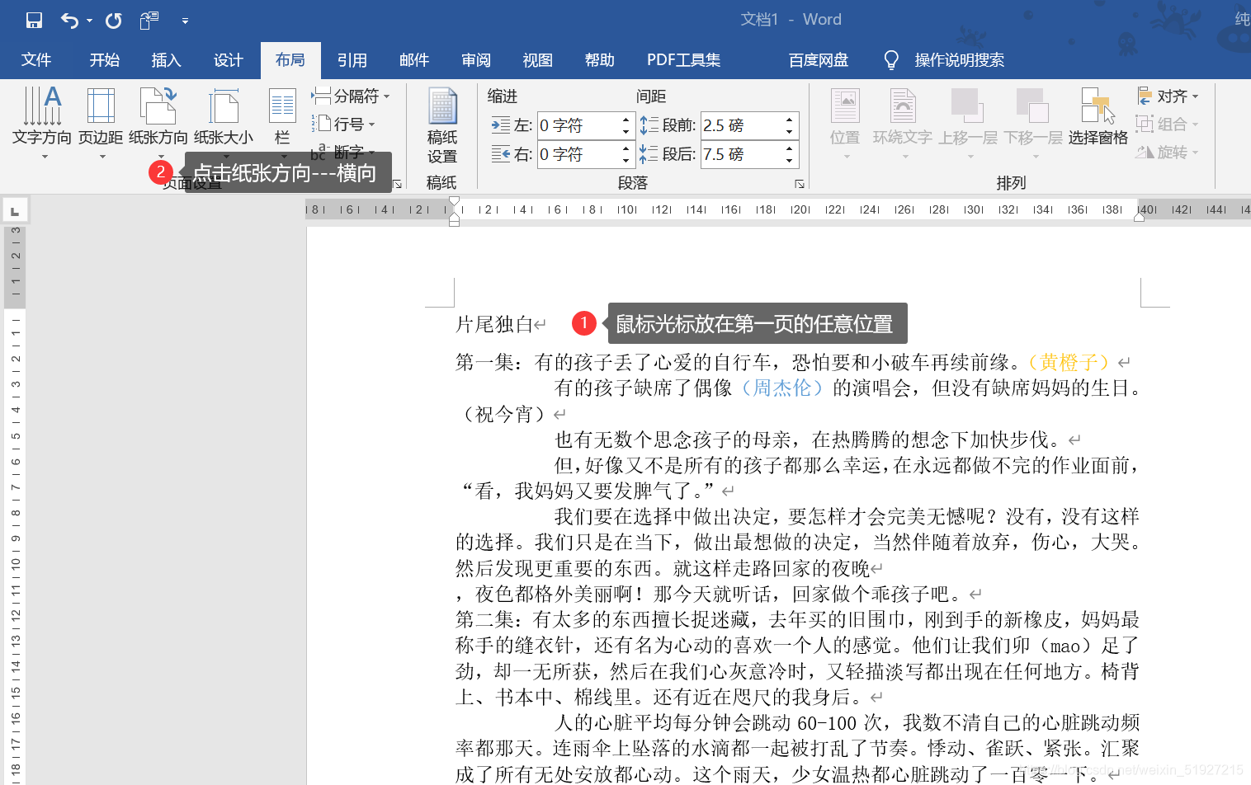The height and width of the screenshot is (785, 1251).
Task: Click the 段后 spacing after field
Action: (x=741, y=154)
